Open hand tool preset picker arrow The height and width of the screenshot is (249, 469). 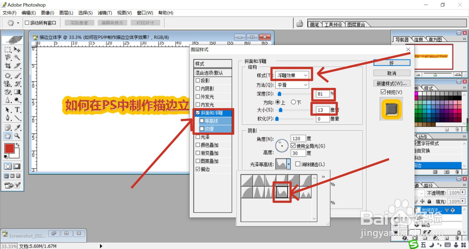click(18, 23)
